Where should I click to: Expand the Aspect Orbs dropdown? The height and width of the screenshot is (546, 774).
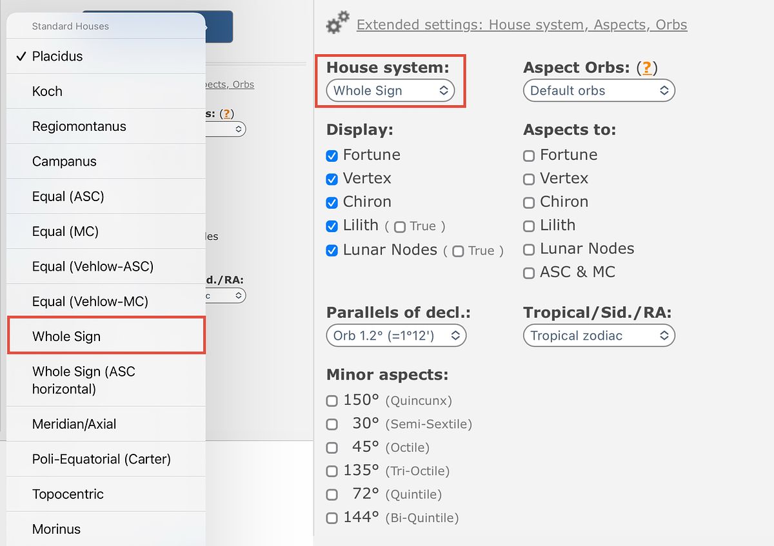click(x=599, y=91)
